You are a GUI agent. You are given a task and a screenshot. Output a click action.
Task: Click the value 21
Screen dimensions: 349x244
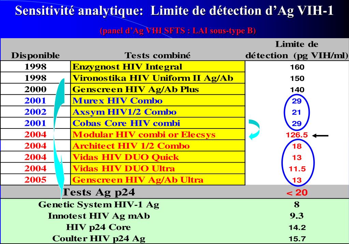pyautogui.click(x=296, y=112)
